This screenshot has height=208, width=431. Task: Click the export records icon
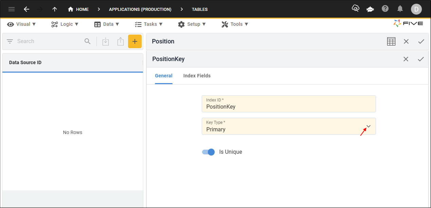coord(121,41)
